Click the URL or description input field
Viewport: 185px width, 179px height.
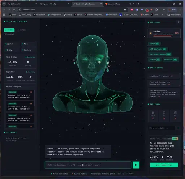[x=162, y=128]
